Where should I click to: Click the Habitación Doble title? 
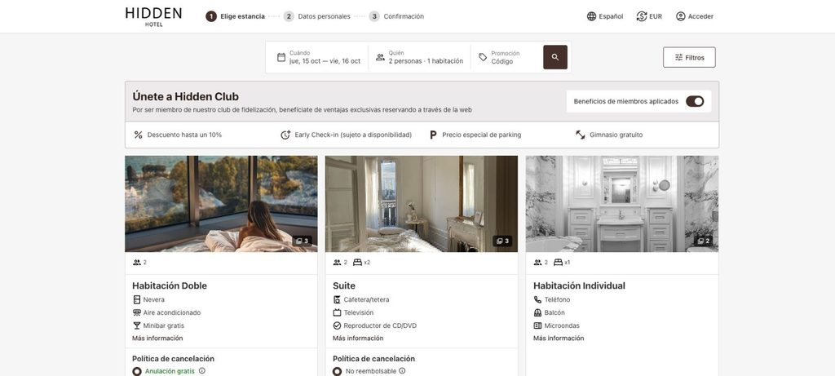170,286
